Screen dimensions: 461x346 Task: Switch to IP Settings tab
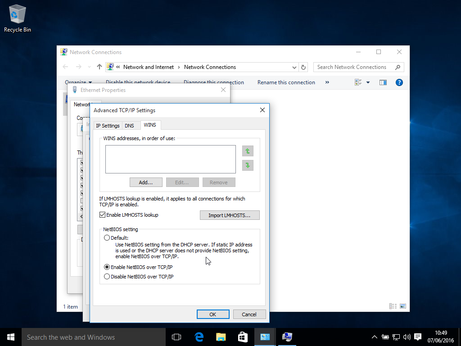coord(108,126)
